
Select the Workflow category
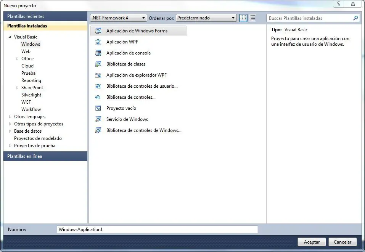pos(31,109)
